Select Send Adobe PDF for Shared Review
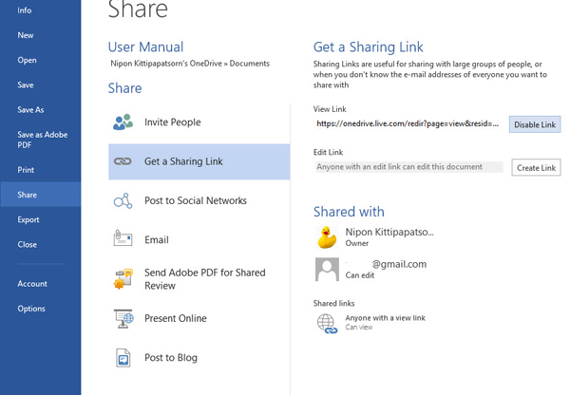570x395 pixels. coord(199,279)
